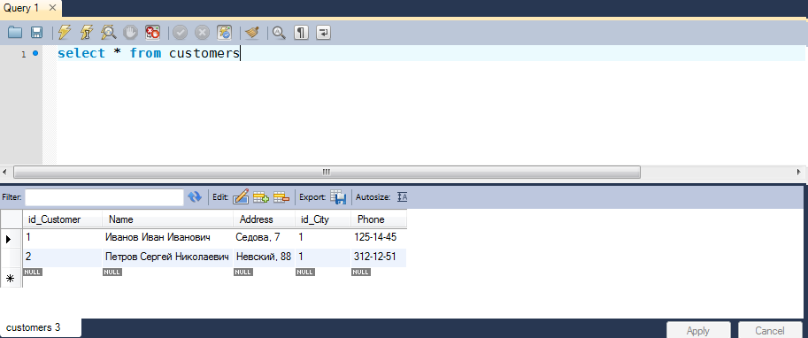The image size is (808, 338).
Task: Delete the selected rows icon
Action: click(281, 196)
